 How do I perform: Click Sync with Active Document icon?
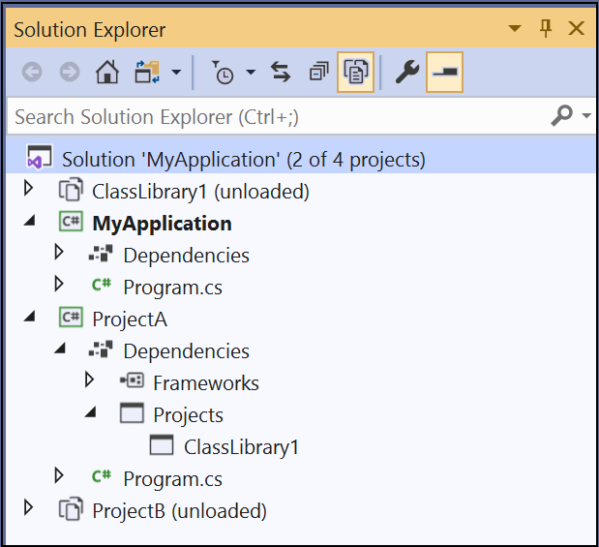click(281, 72)
